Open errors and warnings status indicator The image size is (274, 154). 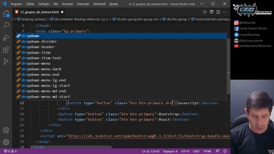[10, 151]
